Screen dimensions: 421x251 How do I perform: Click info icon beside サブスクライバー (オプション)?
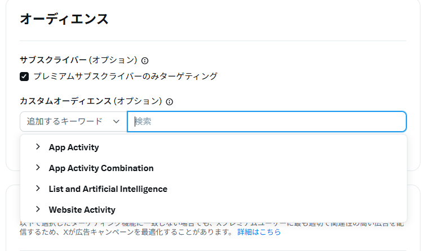coord(145,61)
